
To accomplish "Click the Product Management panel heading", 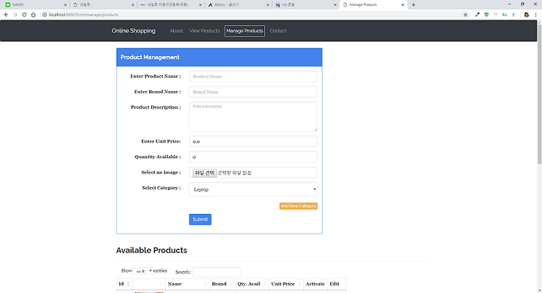I will (x=150, y=57).
